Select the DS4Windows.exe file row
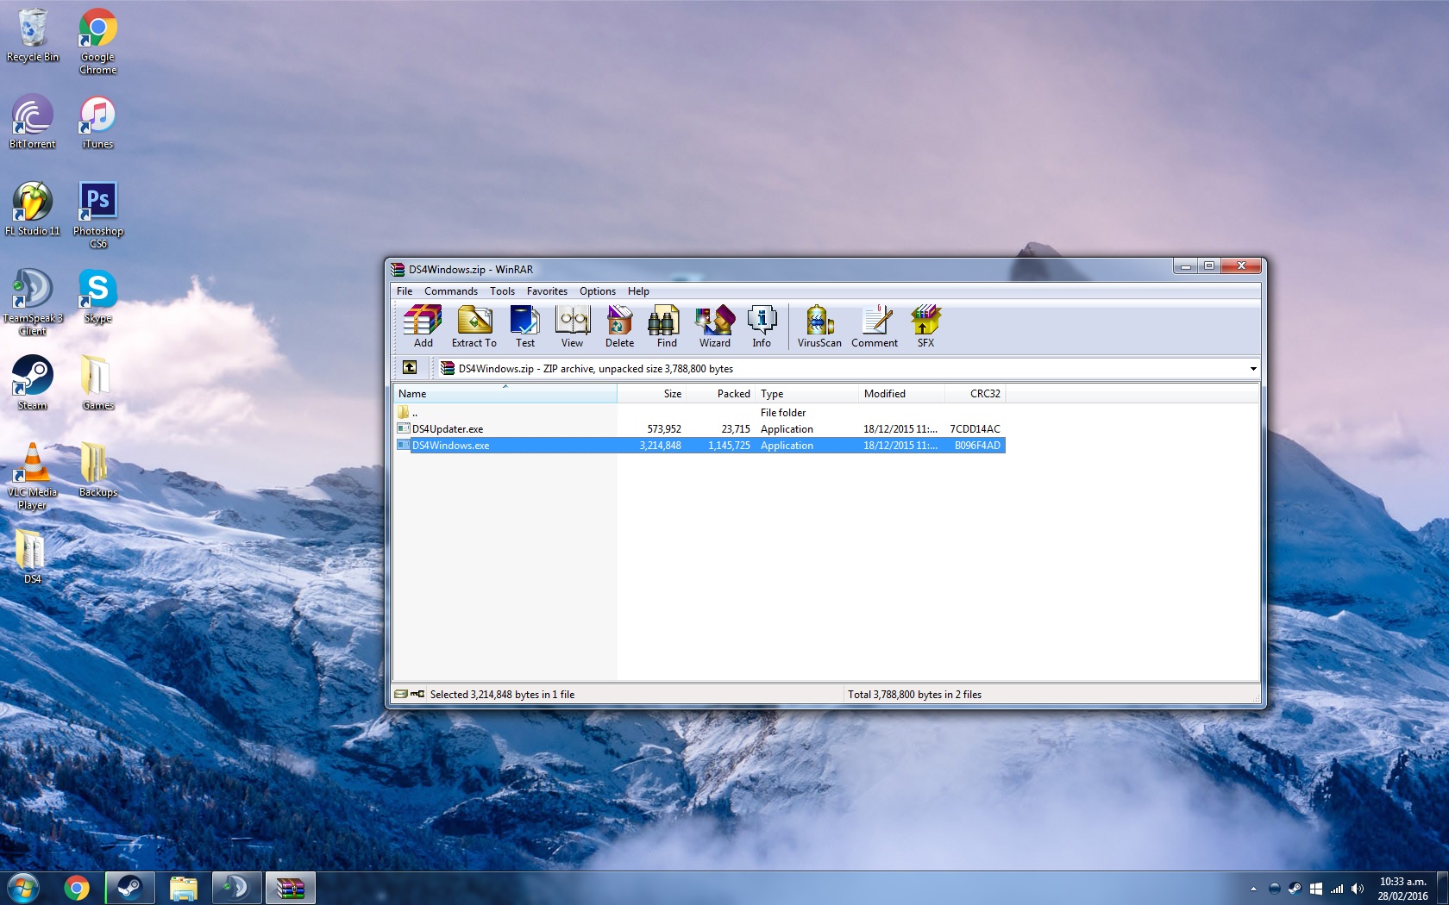 pyautogui.click(x=699, y=446)
